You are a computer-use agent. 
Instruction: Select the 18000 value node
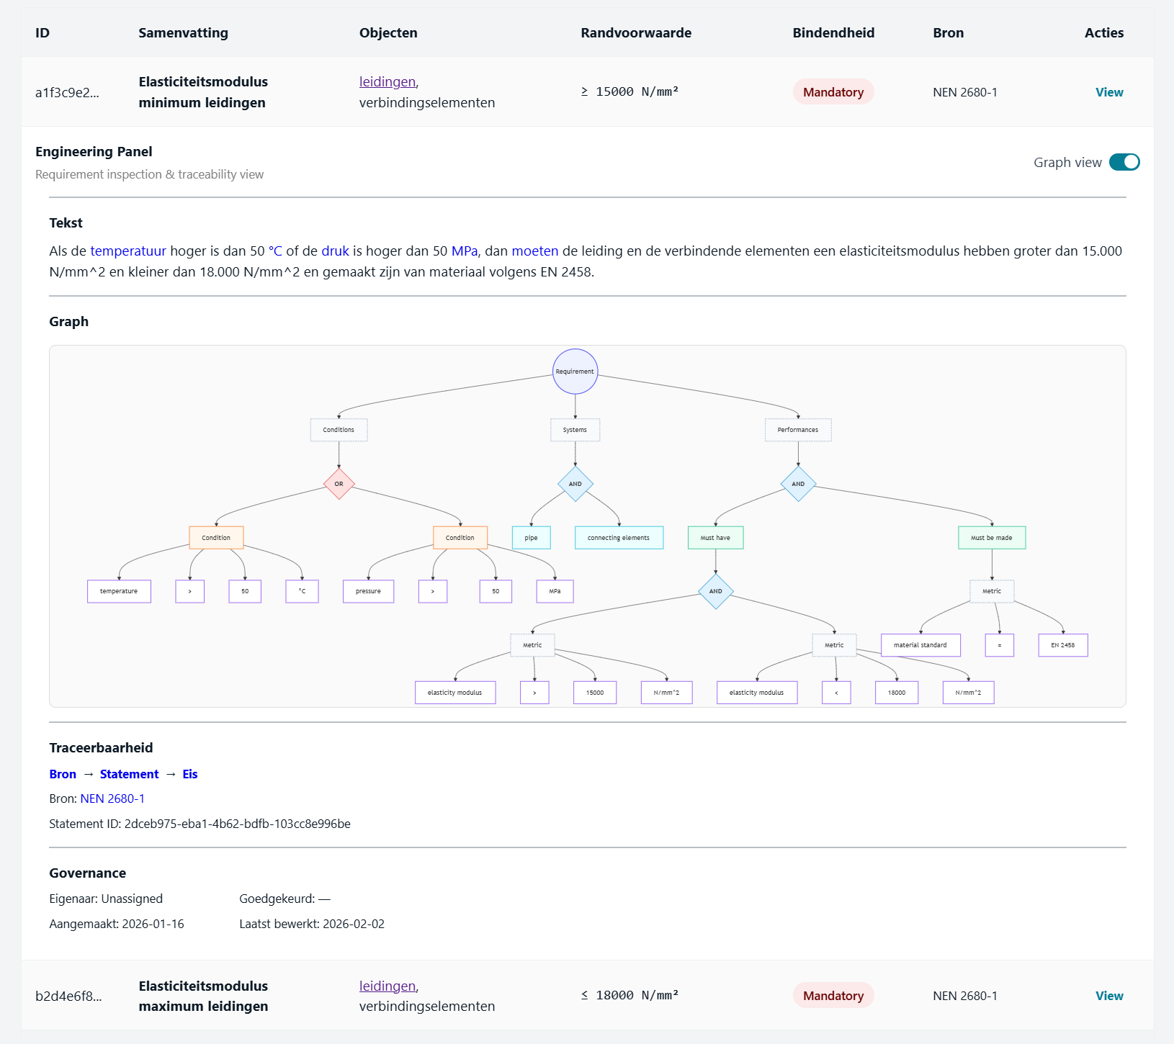[x=897, y=693]
